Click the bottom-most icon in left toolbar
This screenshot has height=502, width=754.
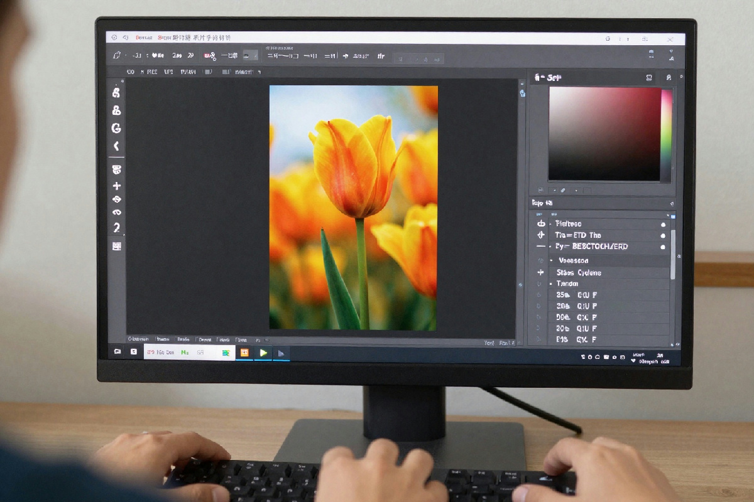coord(116,246)
